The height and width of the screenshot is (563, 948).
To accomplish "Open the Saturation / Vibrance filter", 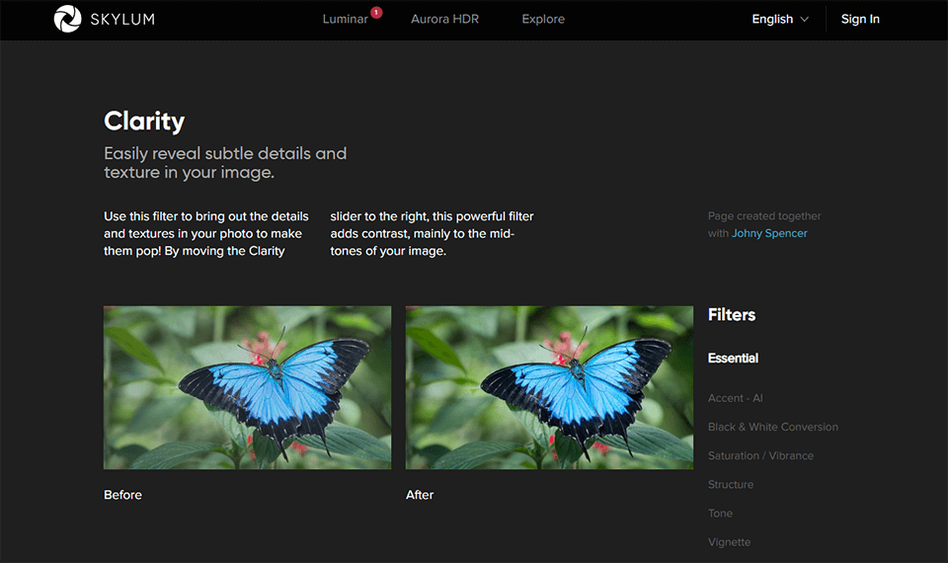I will (x=760, y=456).
